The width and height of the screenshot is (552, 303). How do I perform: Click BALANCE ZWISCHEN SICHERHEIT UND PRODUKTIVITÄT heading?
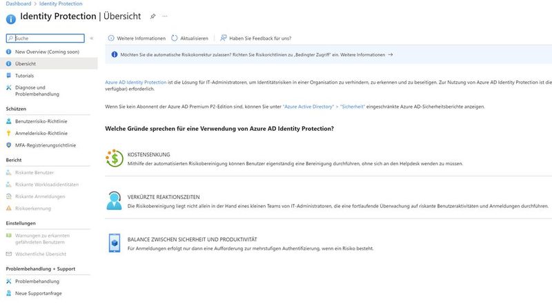coord(193,240)
